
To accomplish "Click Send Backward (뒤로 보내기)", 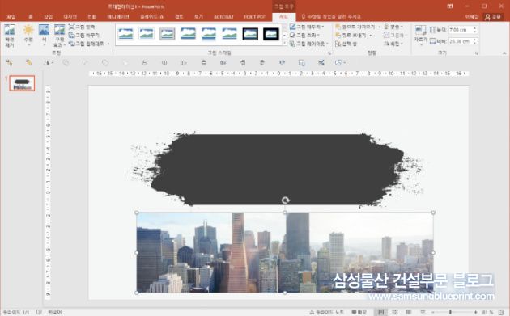I will coord(351,35).
